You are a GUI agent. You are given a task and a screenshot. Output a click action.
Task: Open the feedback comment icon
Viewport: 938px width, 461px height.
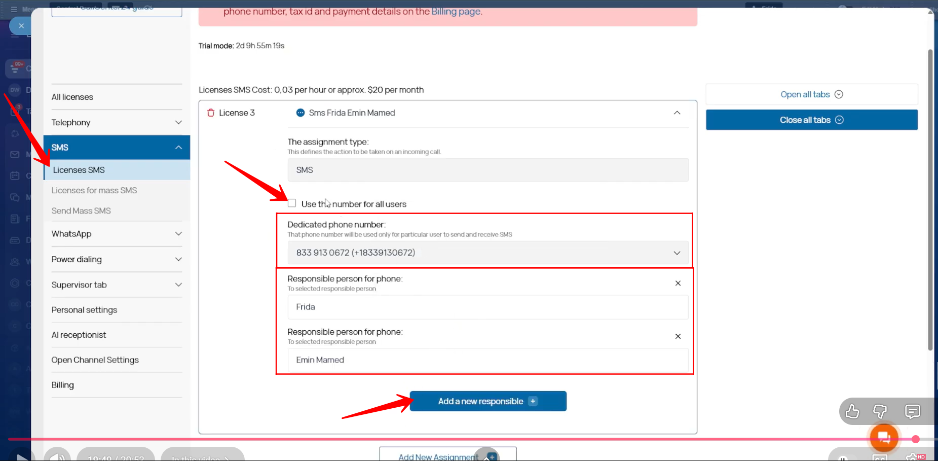(912, 411)
